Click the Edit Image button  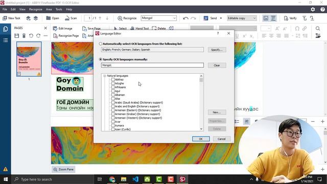pyautogui.click(x=62, y=29)
